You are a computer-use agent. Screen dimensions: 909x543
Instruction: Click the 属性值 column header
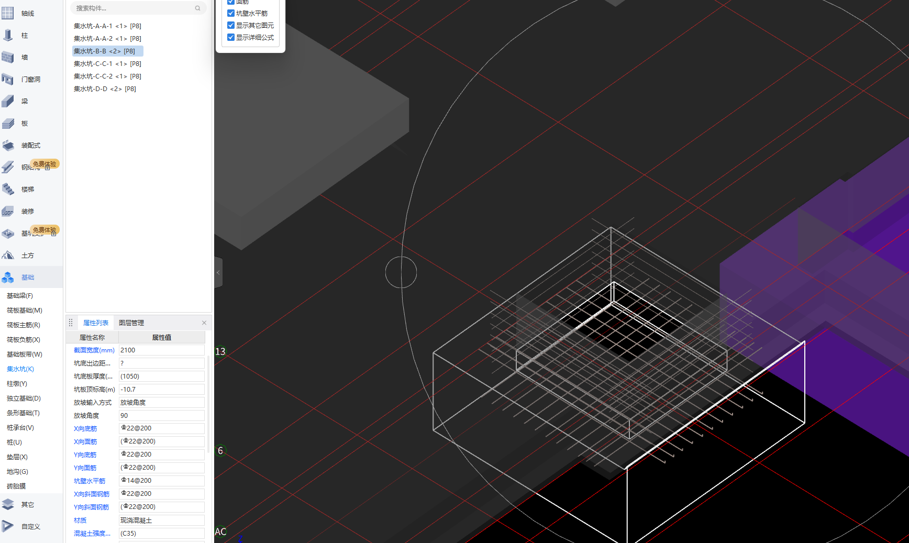(x=162, y=338)
